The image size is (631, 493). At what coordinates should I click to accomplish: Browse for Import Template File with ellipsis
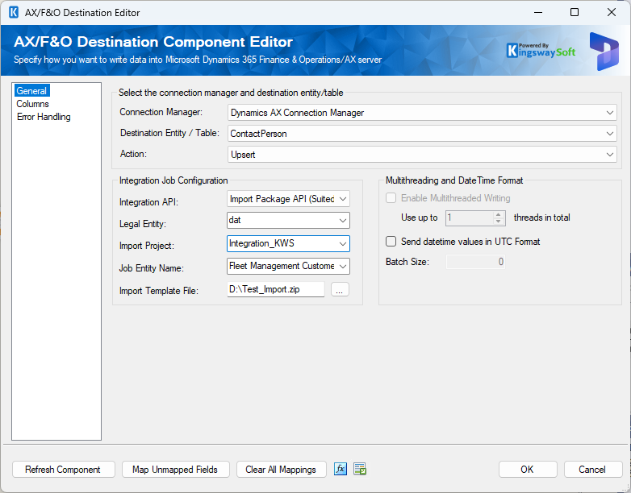pos(340,289)
